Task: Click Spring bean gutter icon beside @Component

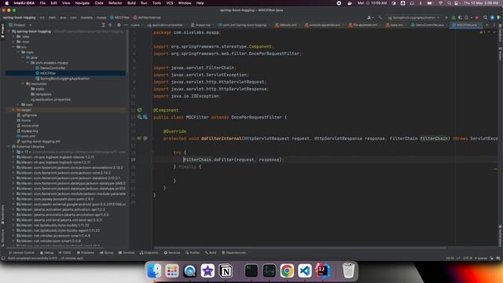Action: 140,110
